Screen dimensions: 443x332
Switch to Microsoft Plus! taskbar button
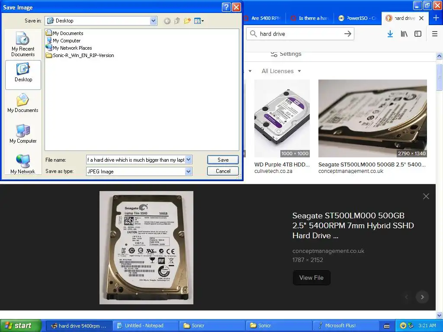(x=345, y=326)
